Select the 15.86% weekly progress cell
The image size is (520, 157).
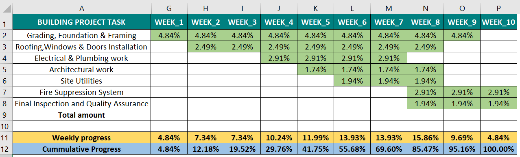425,138
